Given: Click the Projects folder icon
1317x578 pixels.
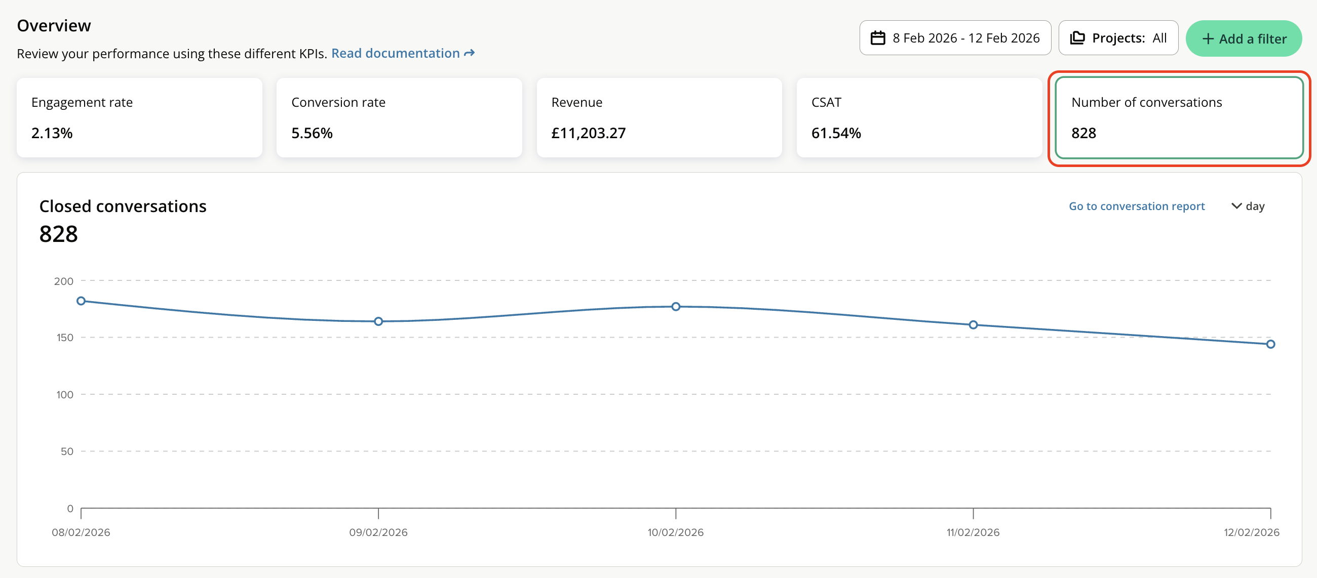Looking at the screenshot, I should pyautogui.click(x=1077, y=38).
